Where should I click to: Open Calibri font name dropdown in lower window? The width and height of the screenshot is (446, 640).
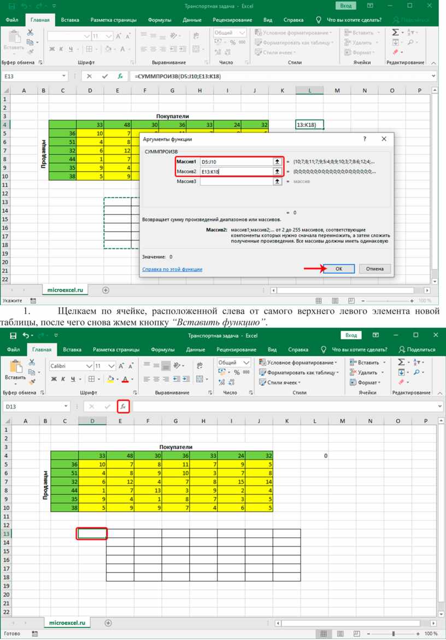[x=89, y=366]
